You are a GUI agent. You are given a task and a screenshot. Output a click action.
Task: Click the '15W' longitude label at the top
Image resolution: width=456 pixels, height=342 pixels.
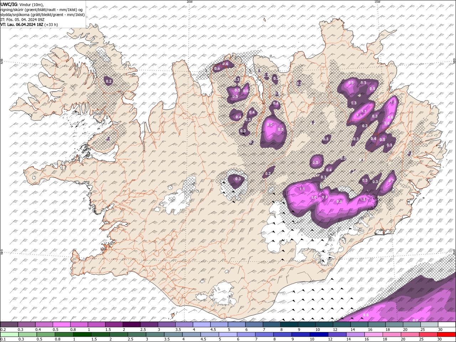377,2
